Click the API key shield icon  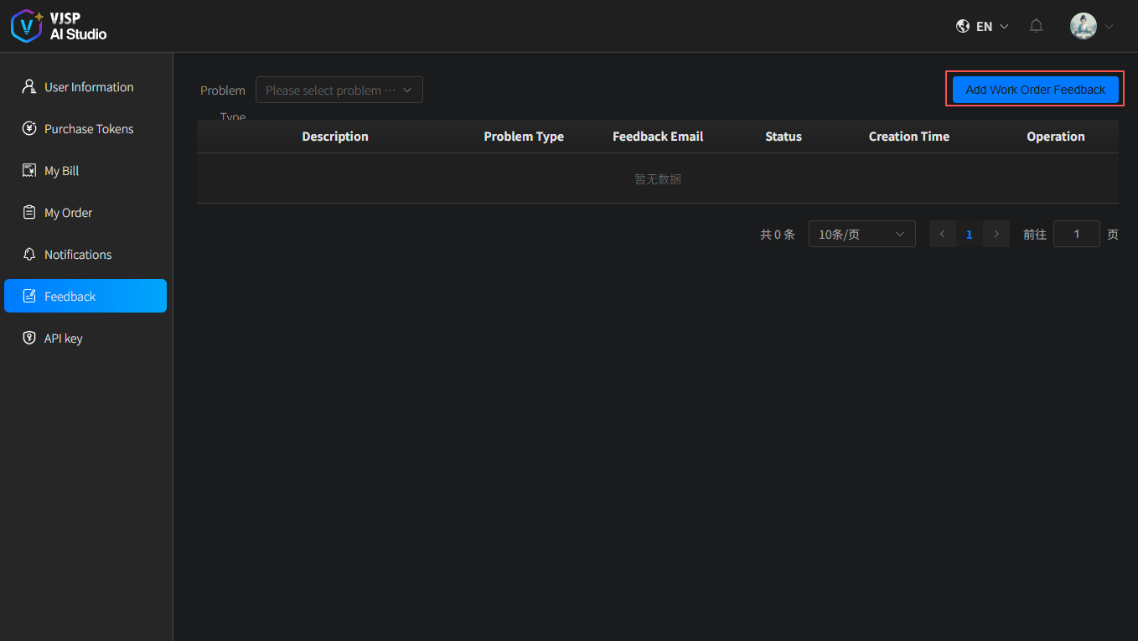point(29,339)
